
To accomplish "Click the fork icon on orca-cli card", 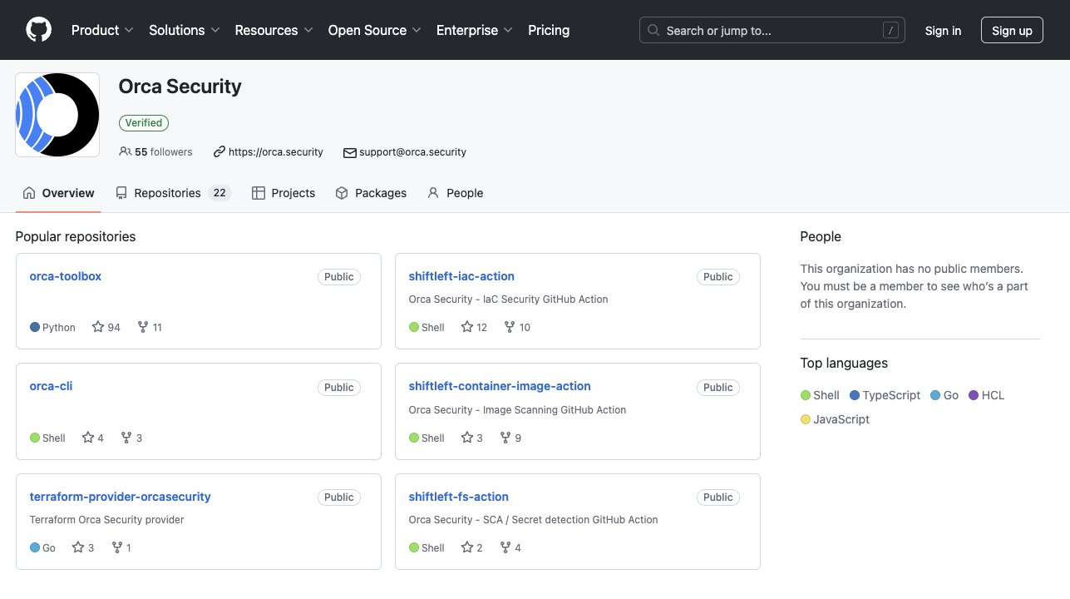I will (x=126, y=438).
